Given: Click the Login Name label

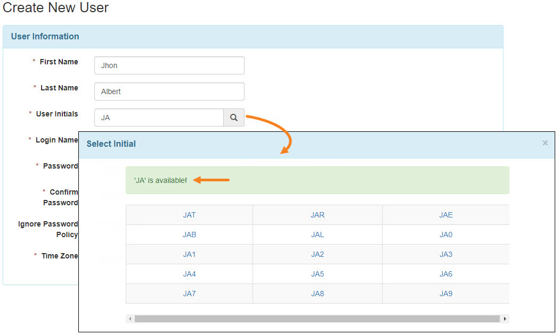Looking at the screenshot, I should tap(57, 140).
